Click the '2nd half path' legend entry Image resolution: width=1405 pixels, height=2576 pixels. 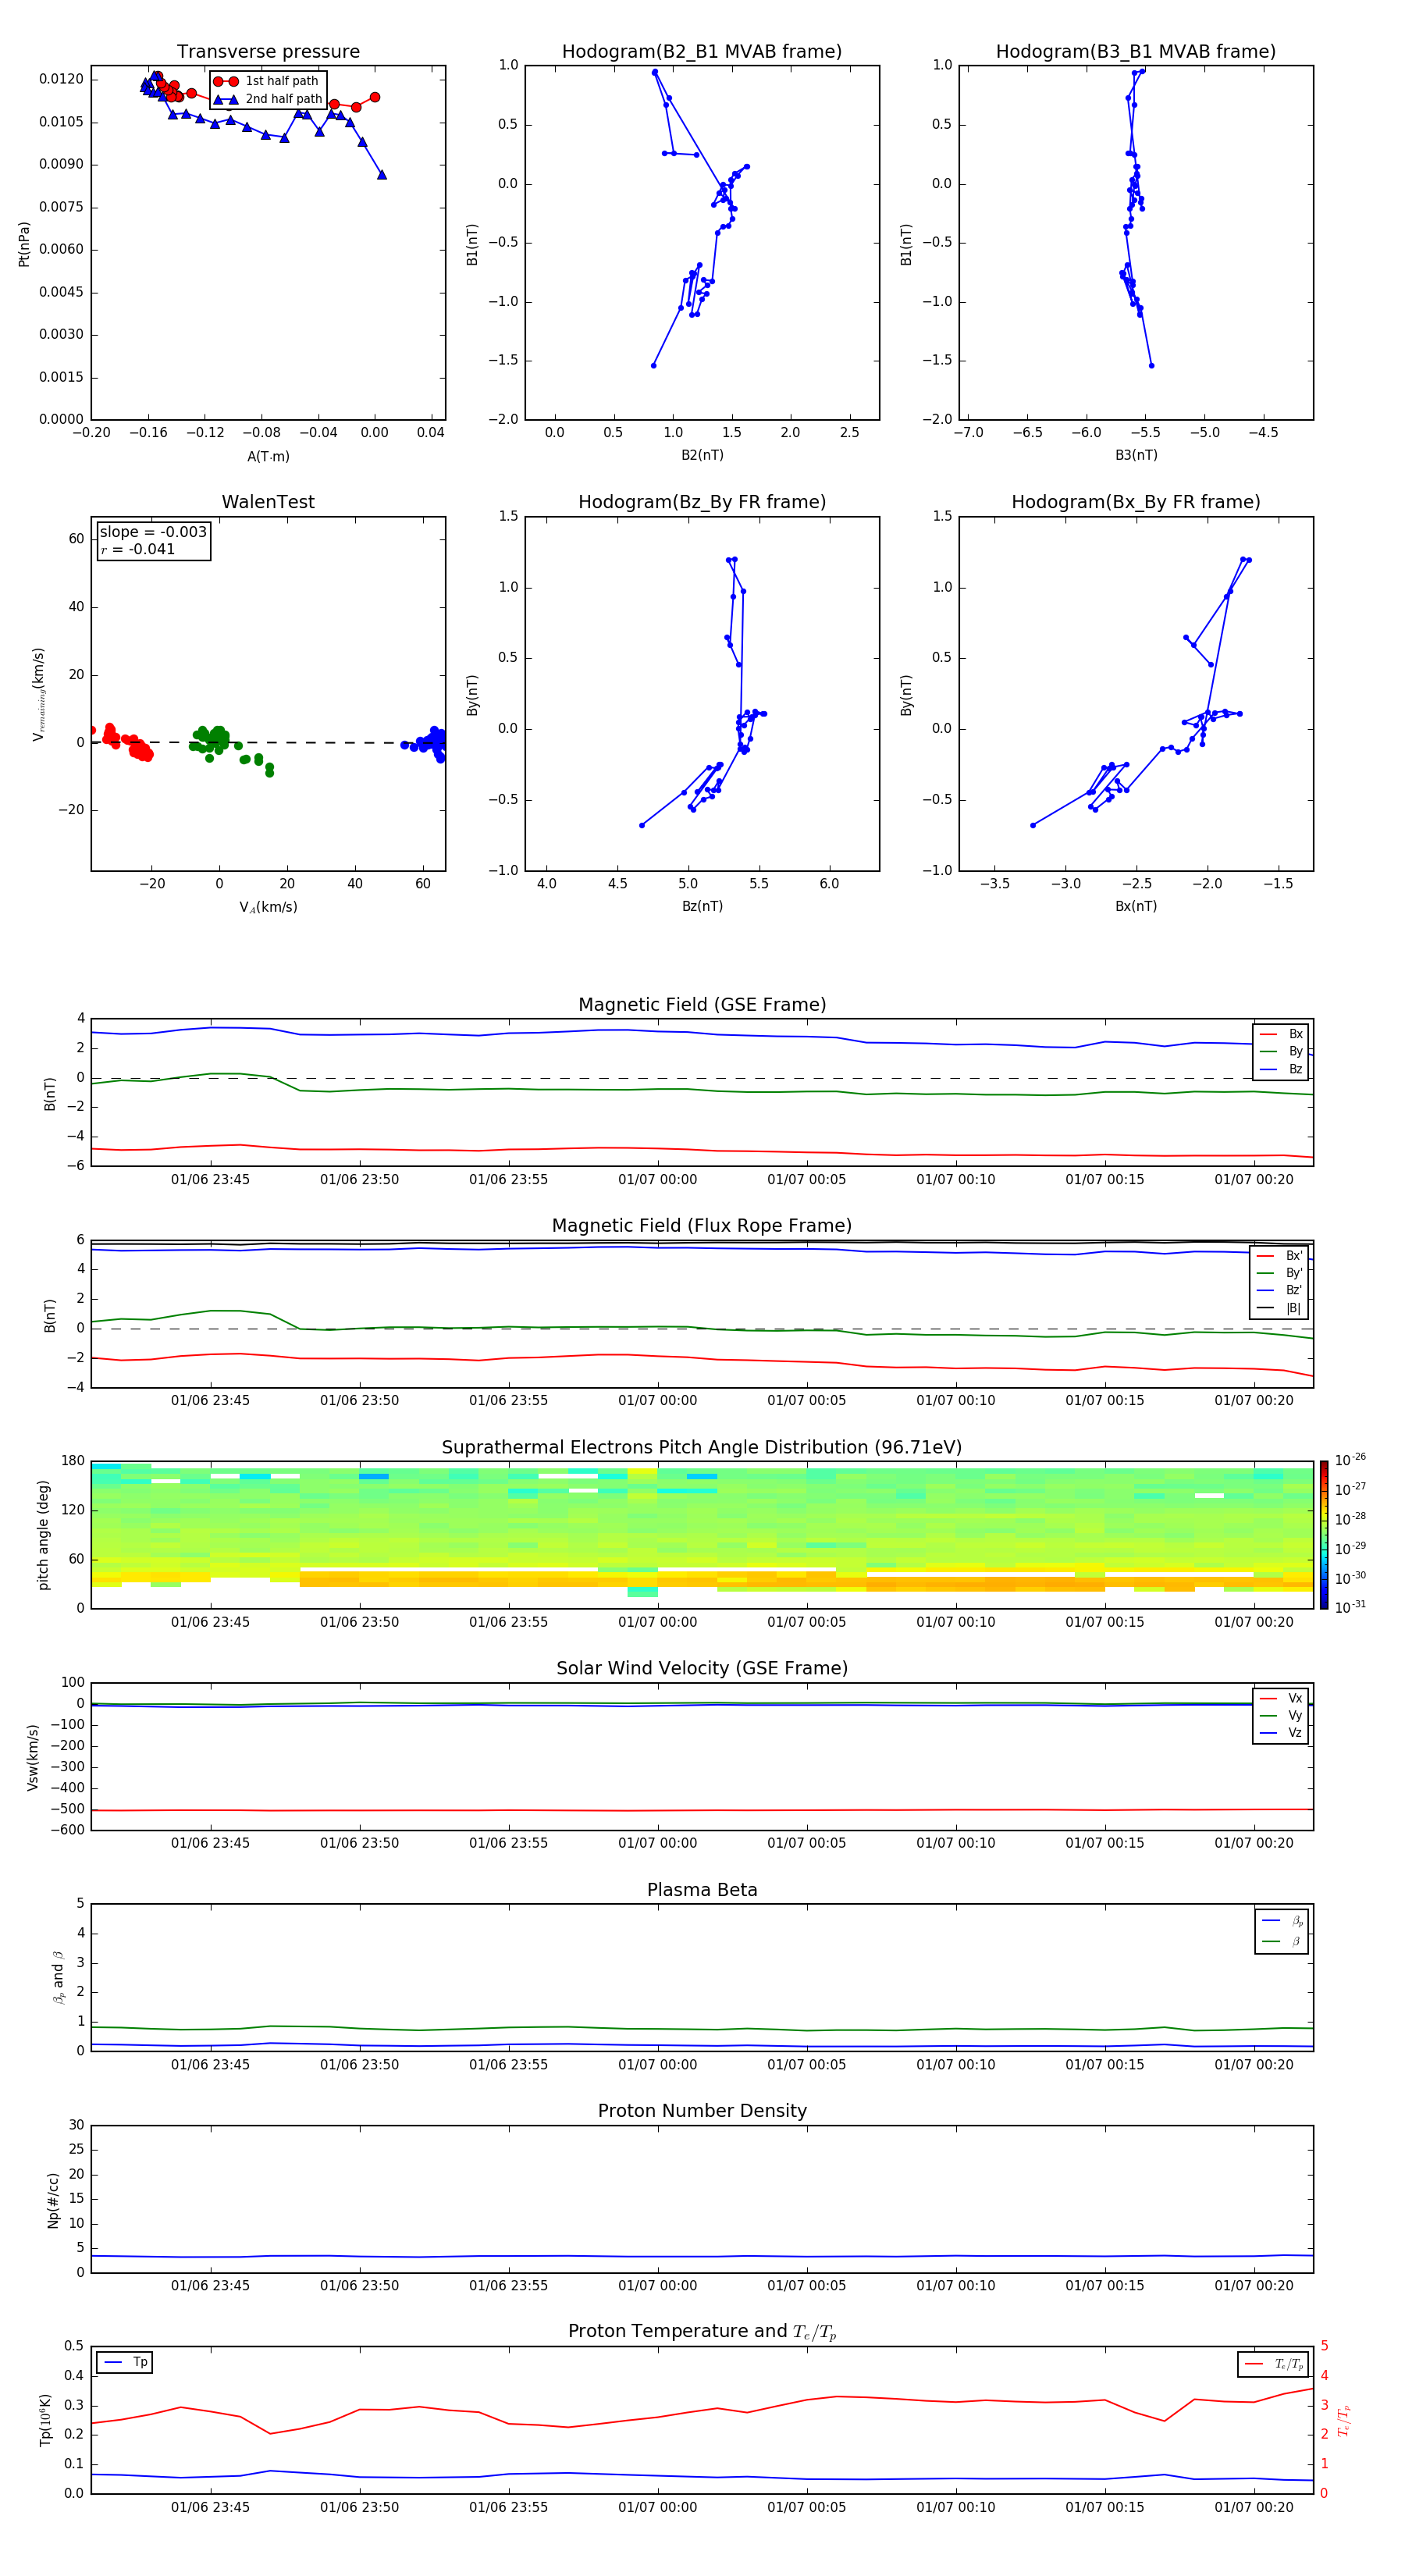tap(267, 99)
